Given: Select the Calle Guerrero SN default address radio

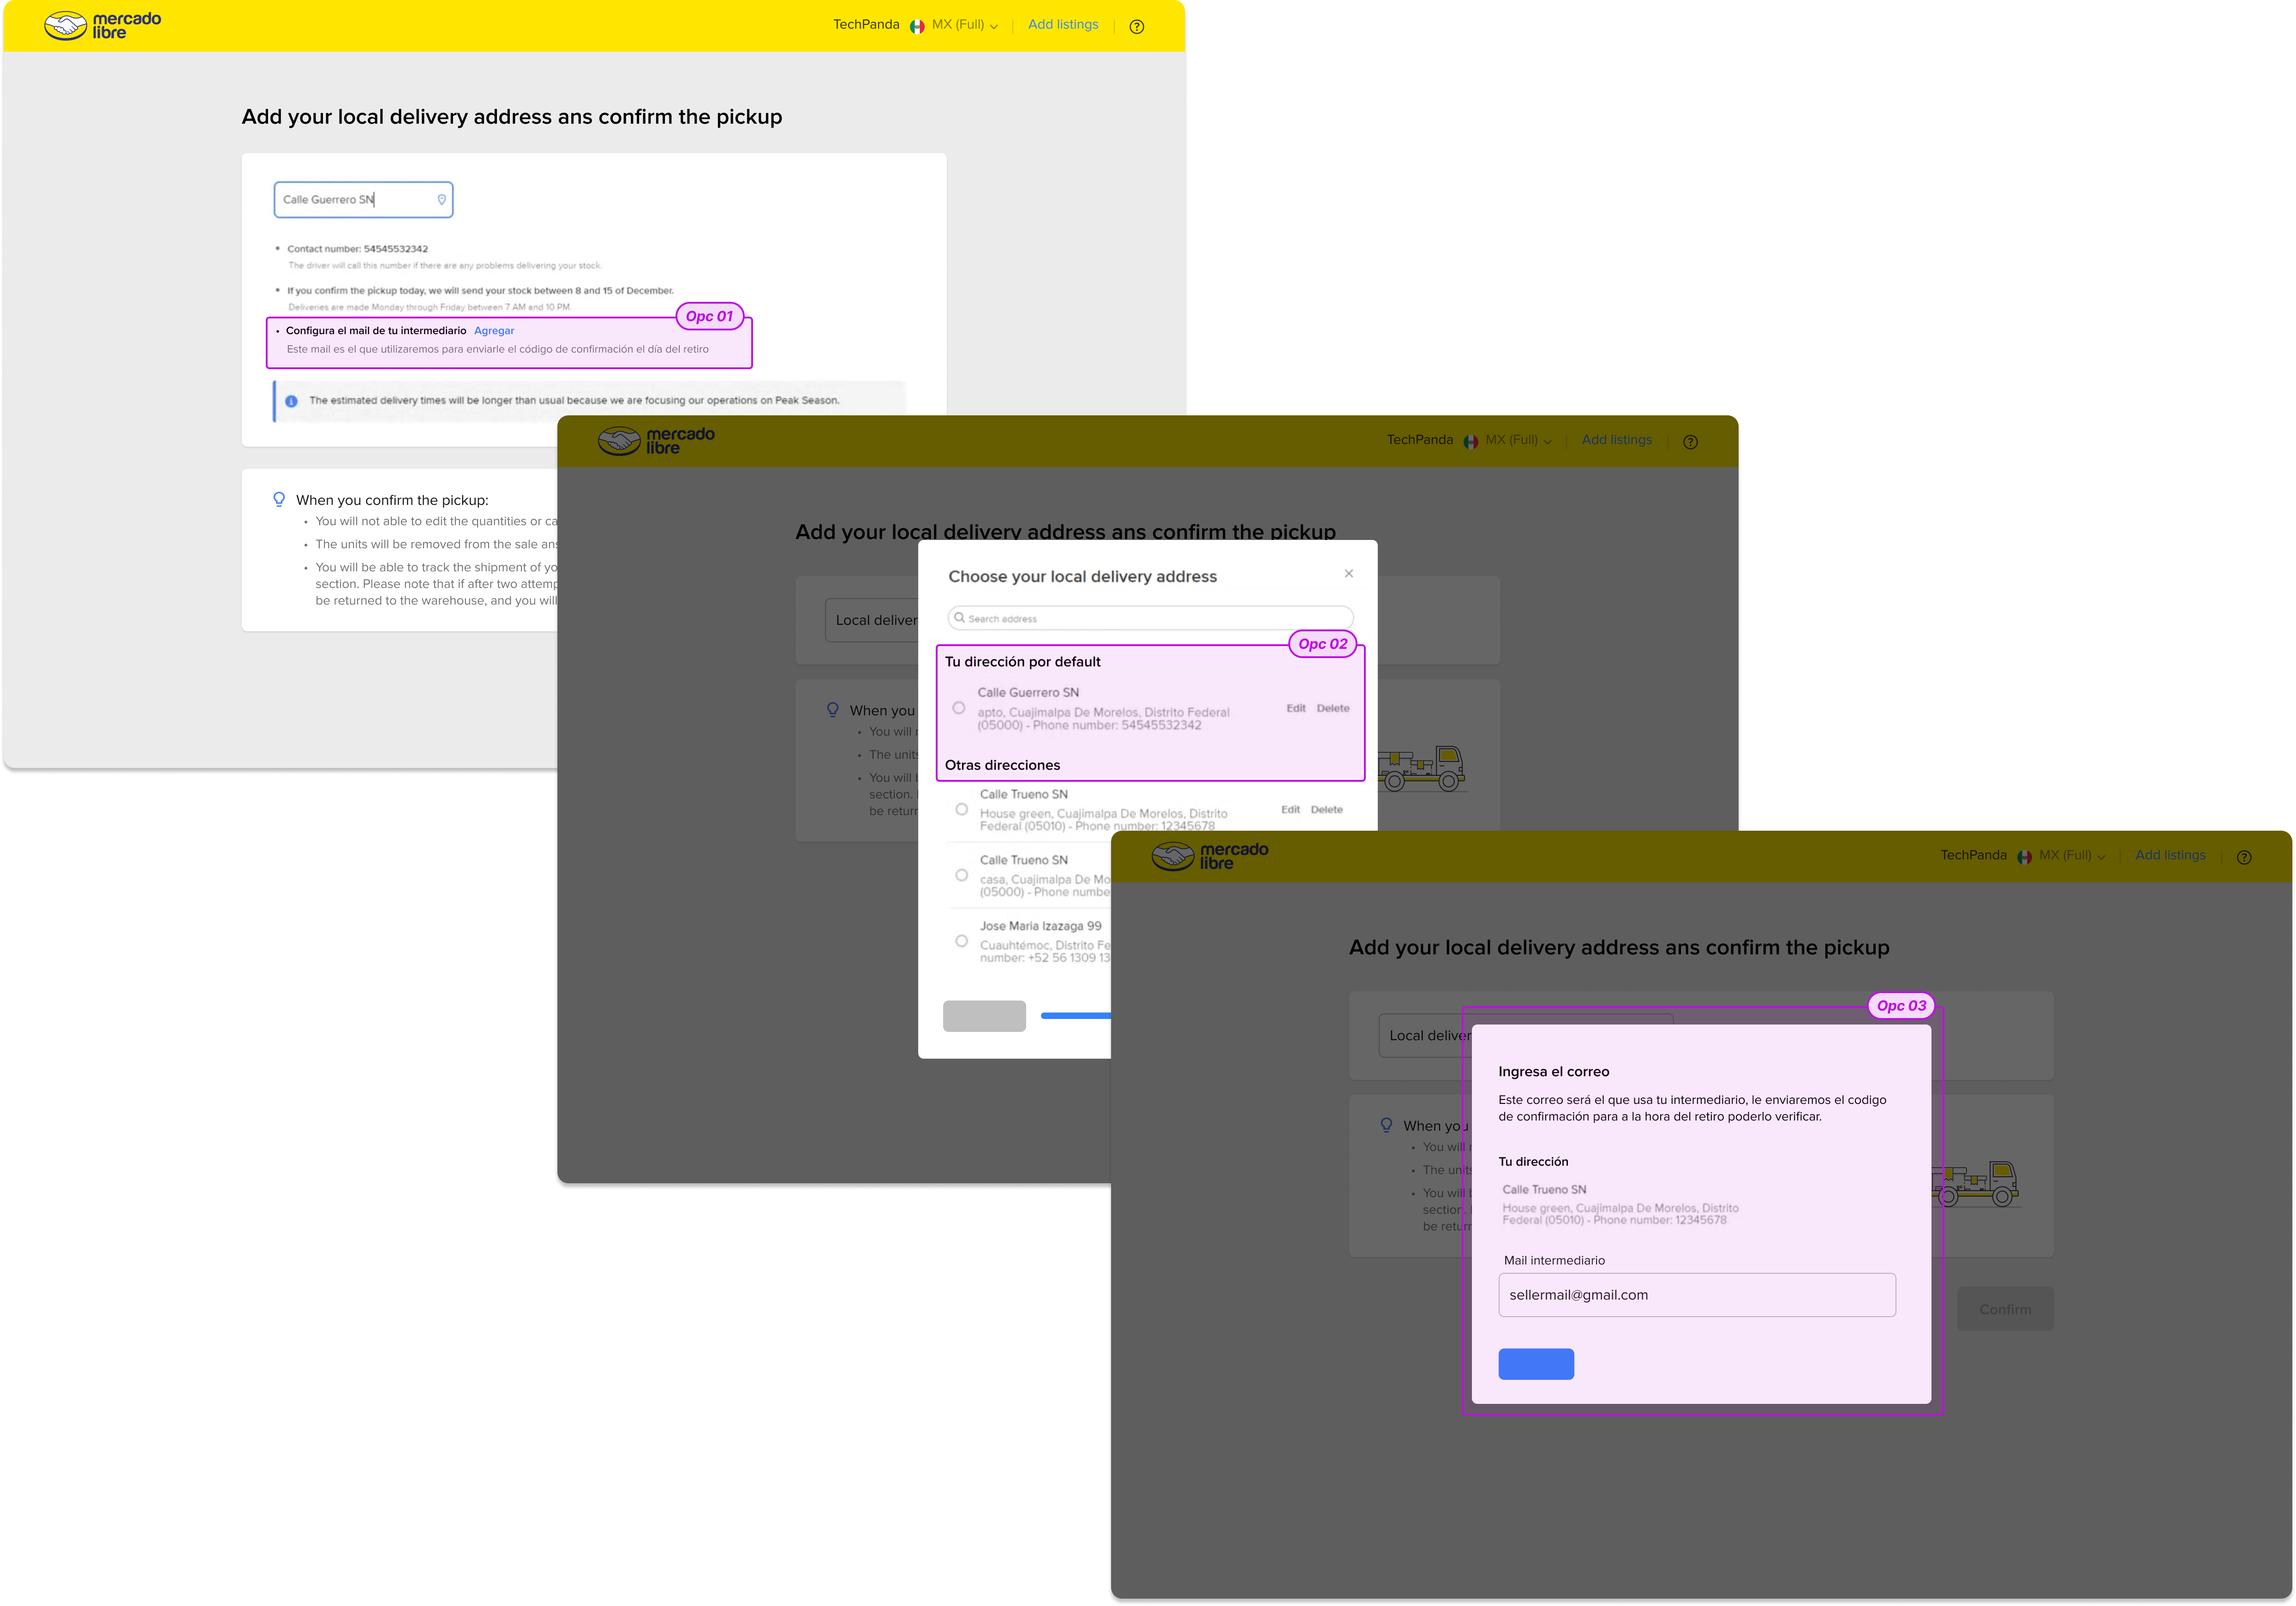Looking at the screenshot, I should [x=958, y=708].
